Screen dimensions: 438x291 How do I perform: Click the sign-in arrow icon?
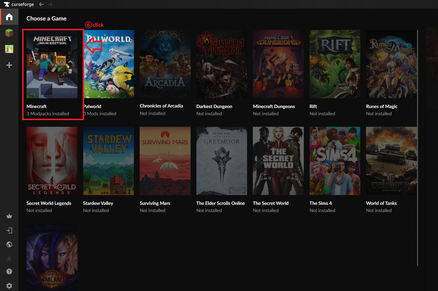coord(9,230)
